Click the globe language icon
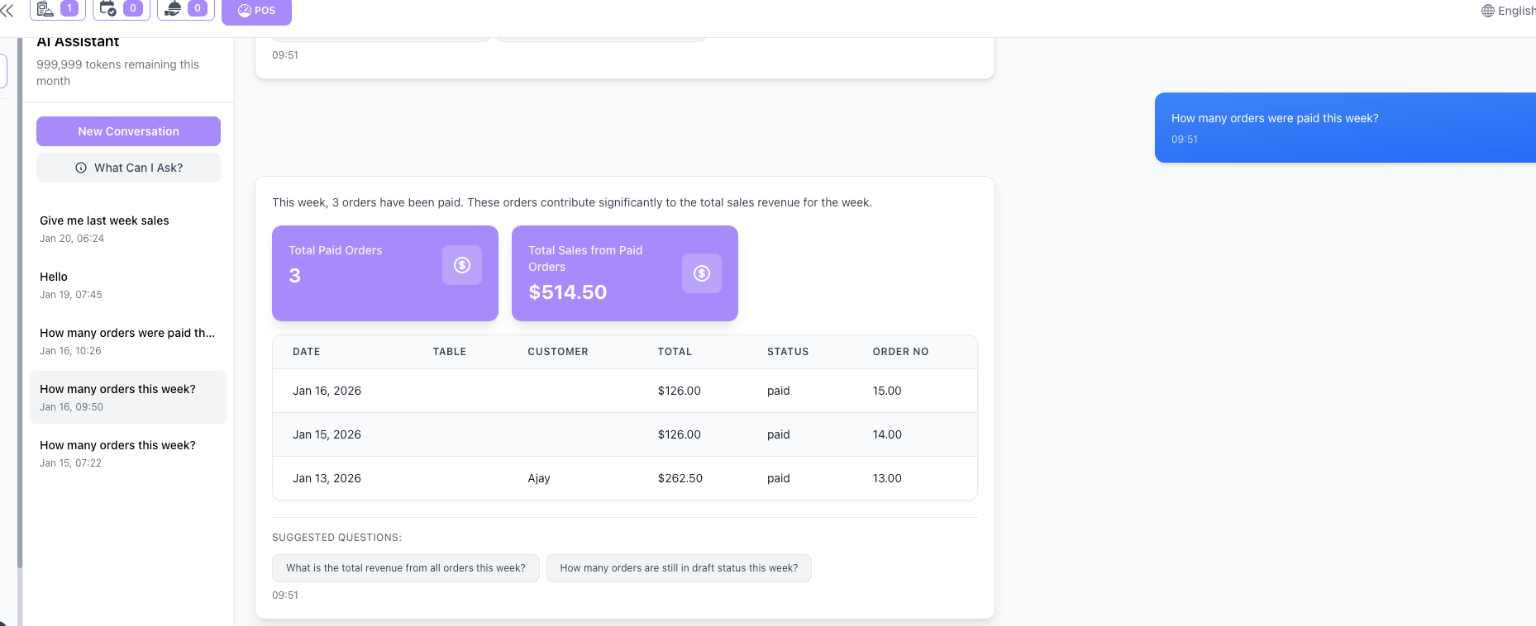This screenshot has height=626, width=1536. [x=1487, y=11]
